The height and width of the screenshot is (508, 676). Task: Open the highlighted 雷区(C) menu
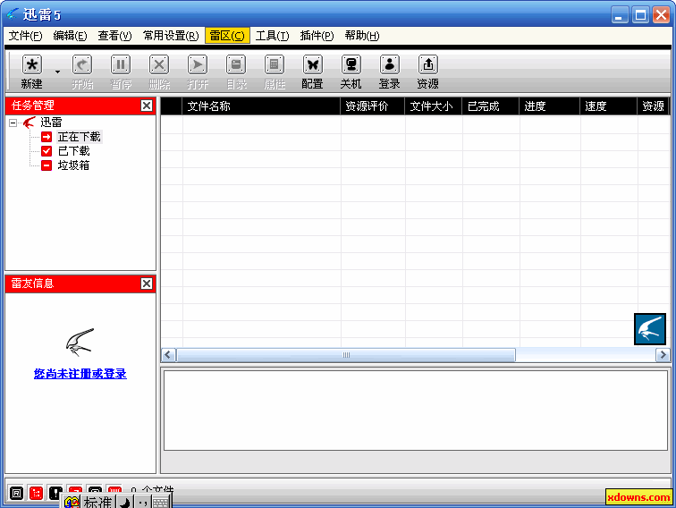pos(227,36)
